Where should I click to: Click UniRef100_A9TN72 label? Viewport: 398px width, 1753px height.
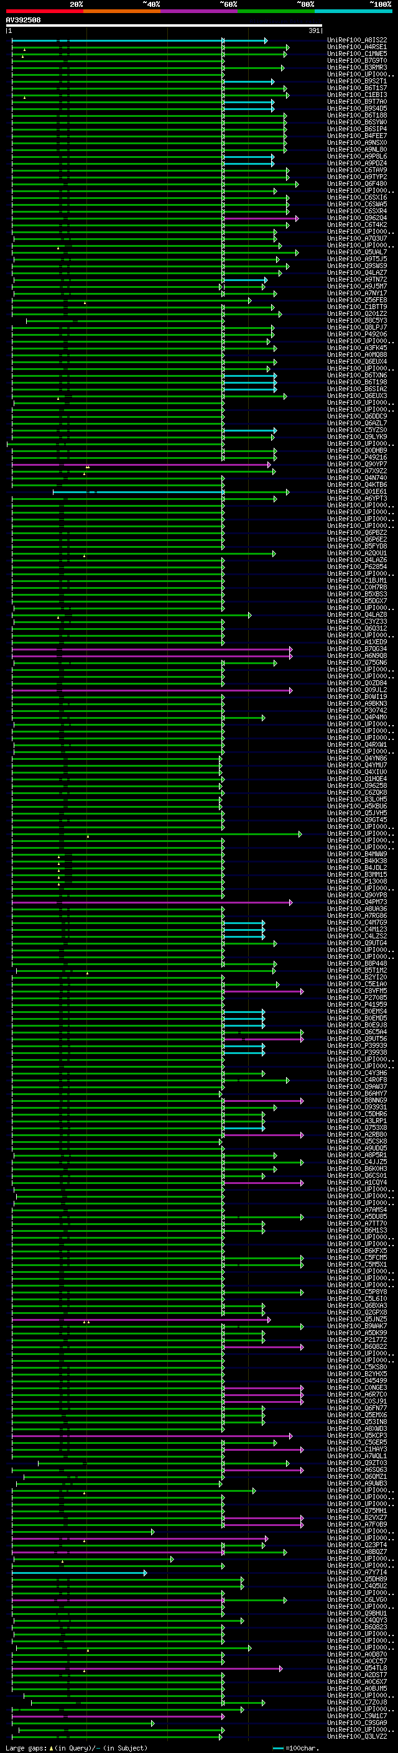coord(356,280)
